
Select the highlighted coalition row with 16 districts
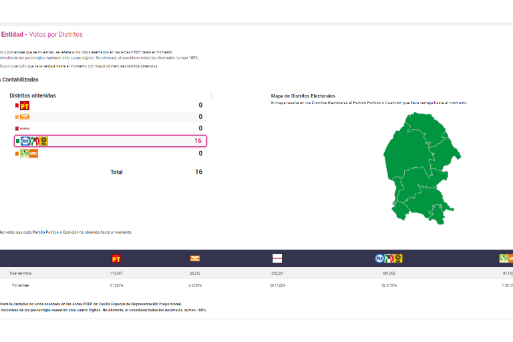point(110,141)
